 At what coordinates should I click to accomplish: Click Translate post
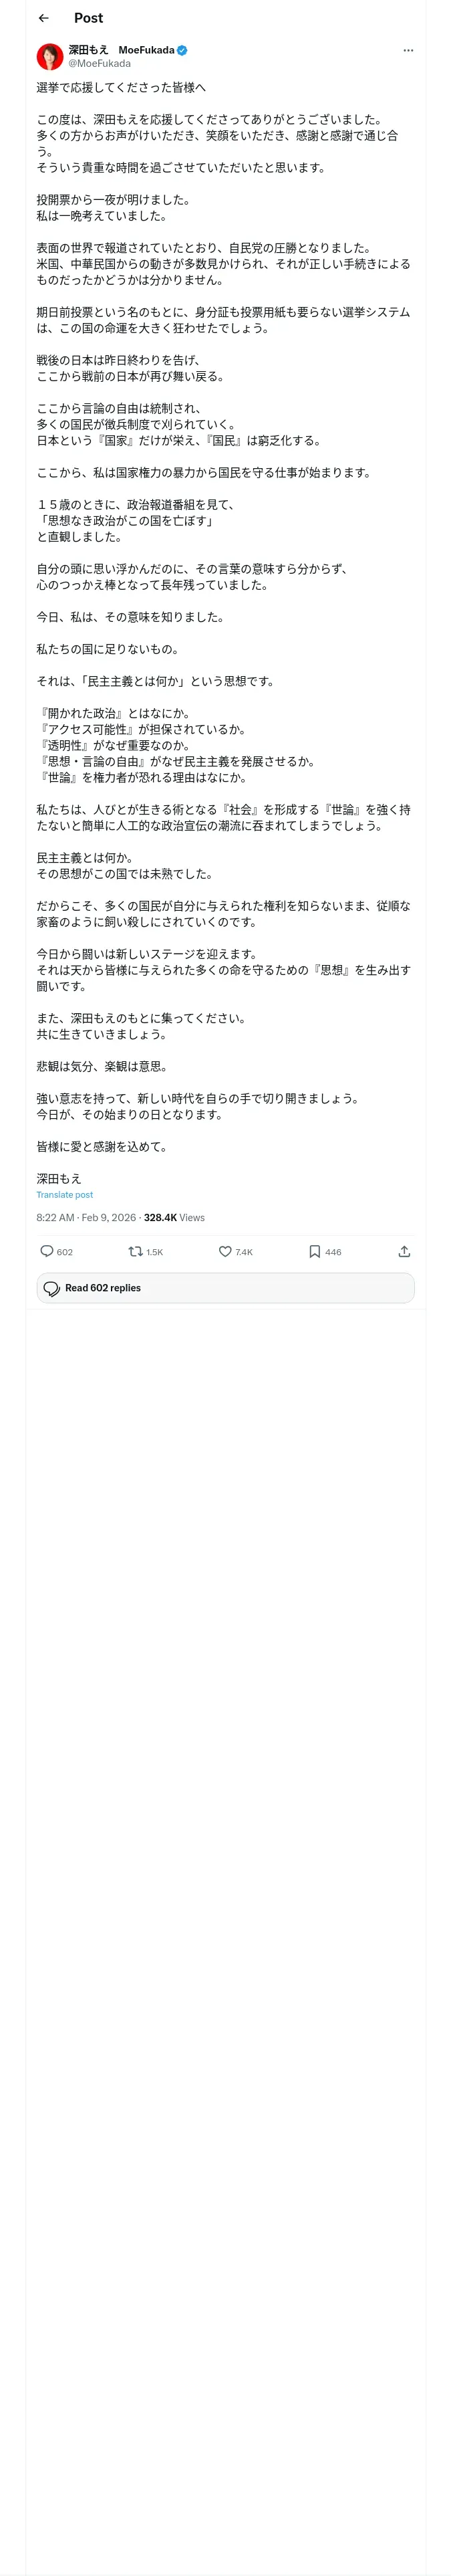coord(64,1194)
